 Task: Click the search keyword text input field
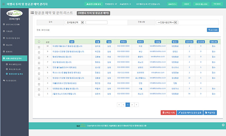pos(96,22)
